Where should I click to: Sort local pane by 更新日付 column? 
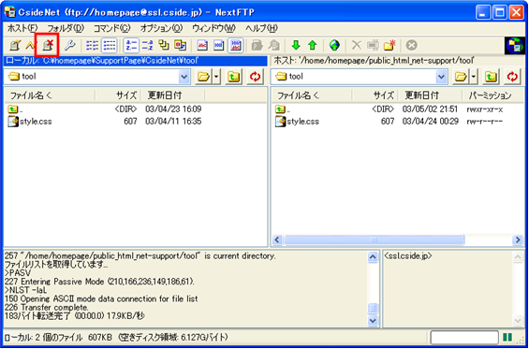click(x=172, y=95)
